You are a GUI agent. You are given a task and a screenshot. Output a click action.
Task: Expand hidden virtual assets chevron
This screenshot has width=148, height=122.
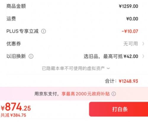[x=108, y=68]
